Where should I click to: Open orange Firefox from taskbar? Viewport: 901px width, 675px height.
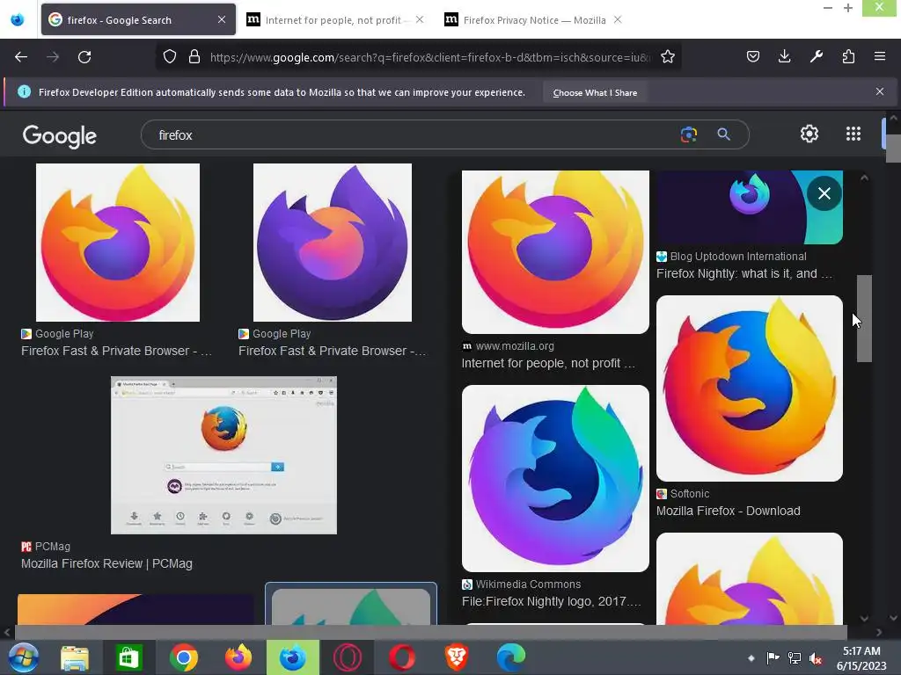[238, 657]
